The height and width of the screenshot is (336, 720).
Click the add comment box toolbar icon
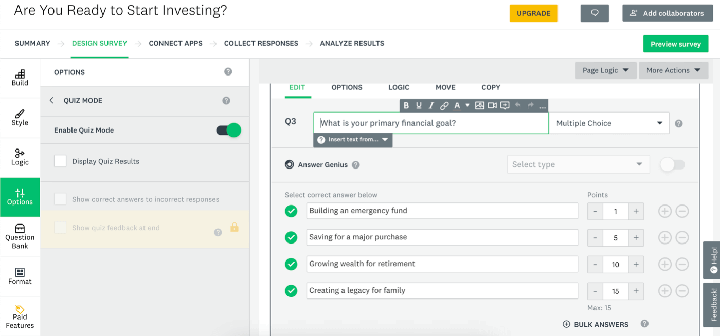[x=505, y=105]
